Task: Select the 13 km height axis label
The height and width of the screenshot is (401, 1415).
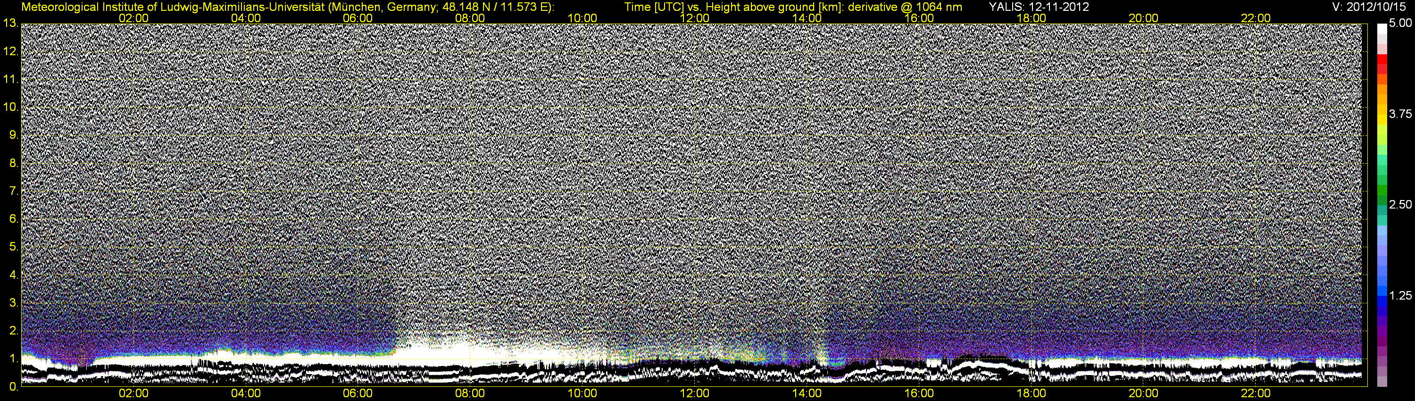Action: coord(10,23)
